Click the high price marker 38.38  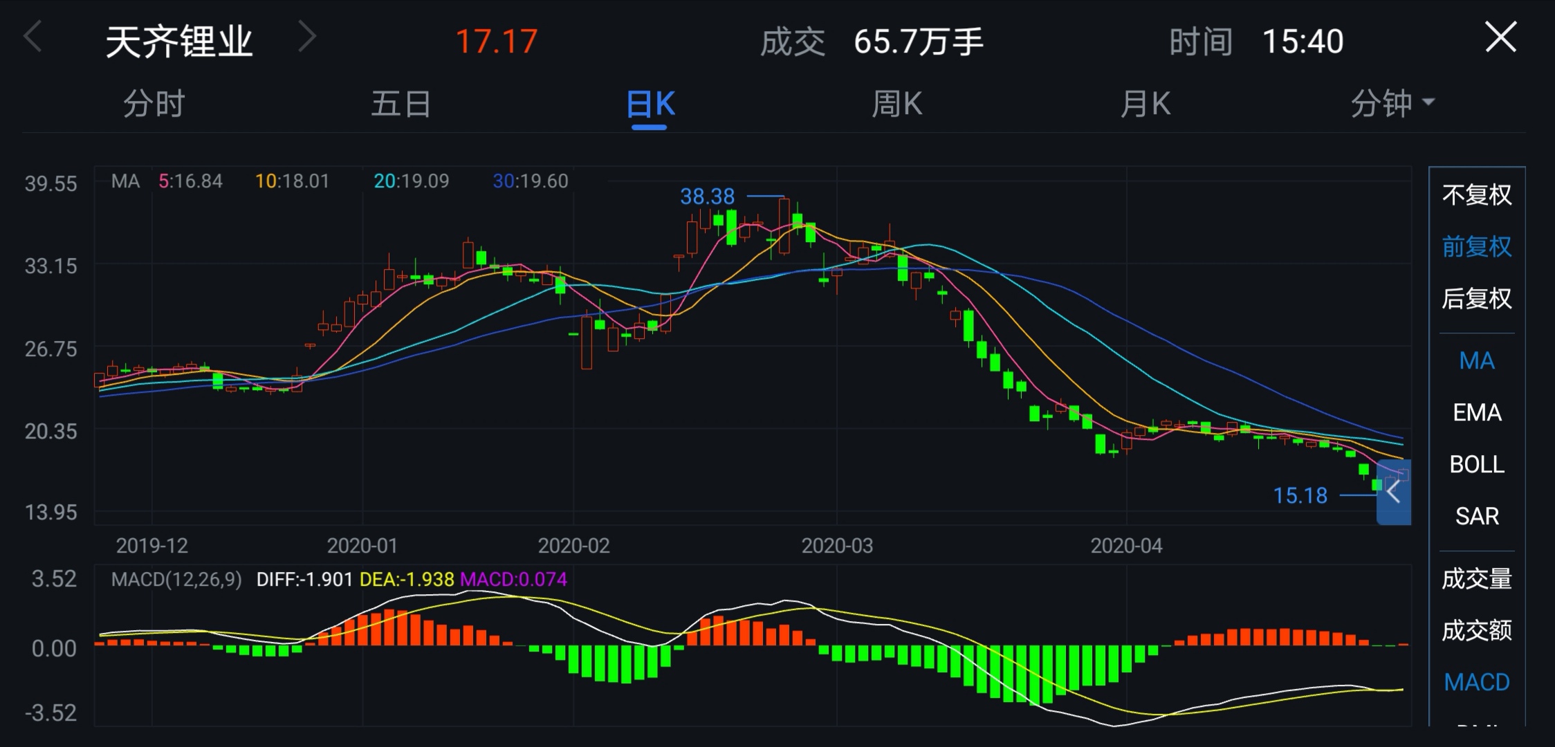click(707, 196)
